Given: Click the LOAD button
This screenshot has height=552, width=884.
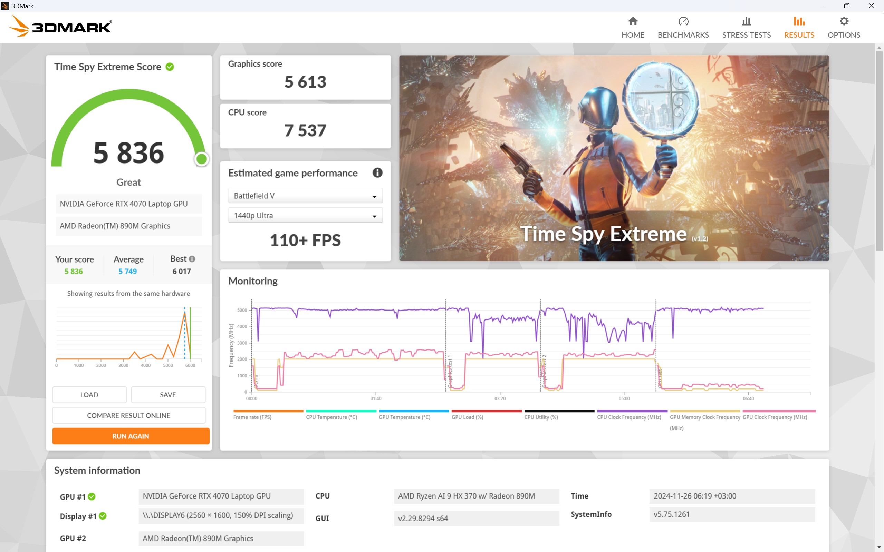Looking at the screenshot, I should (89, 395).
